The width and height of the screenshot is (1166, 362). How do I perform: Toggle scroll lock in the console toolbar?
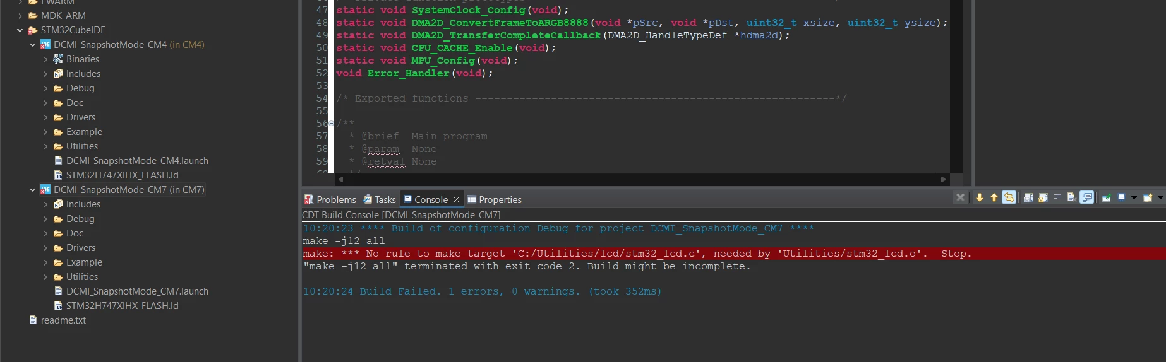click(1043, 198)
